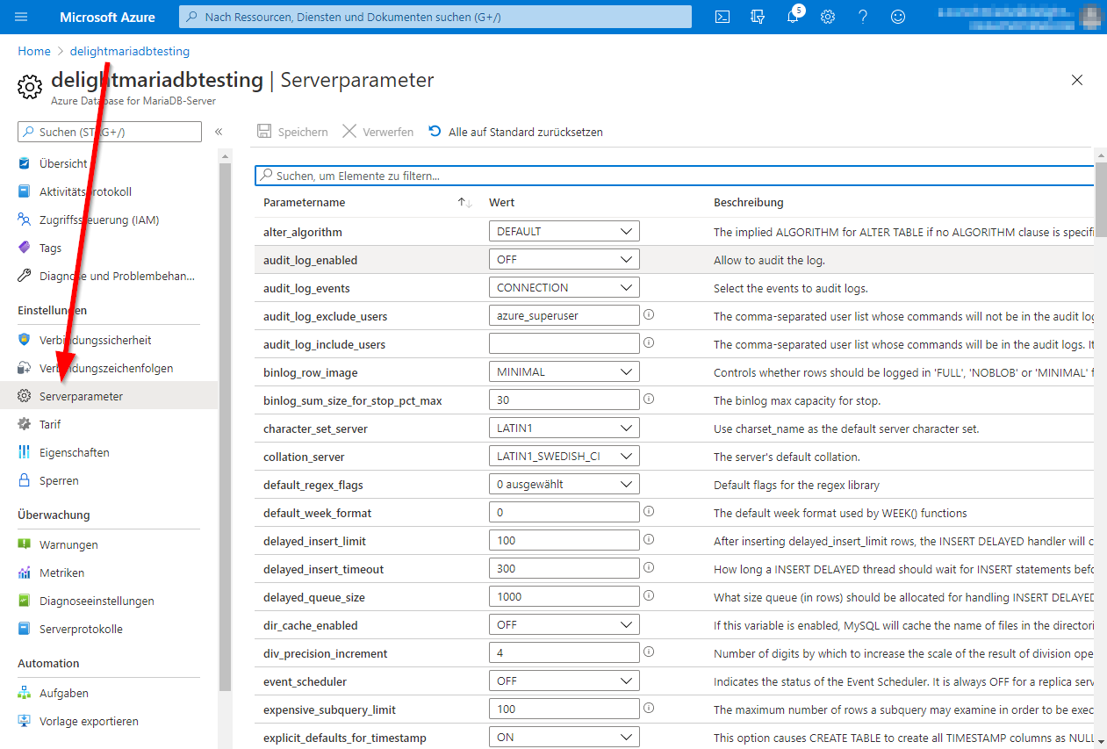Open the audit_log_enabled dropdown

coord(564,260)
